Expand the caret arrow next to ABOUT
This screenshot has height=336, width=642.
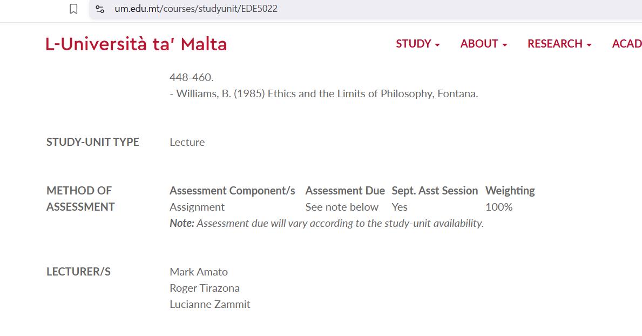pyautogui.click(x=505, y=45)
